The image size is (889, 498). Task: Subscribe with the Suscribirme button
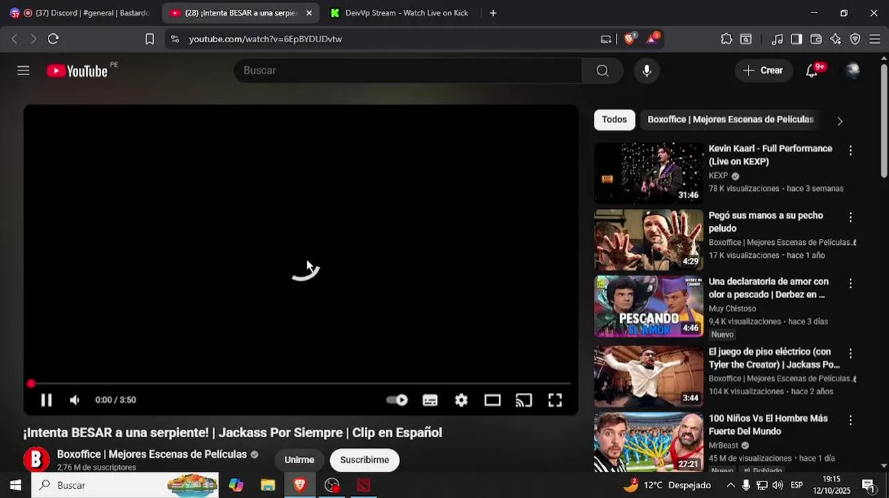click(364, 459)
